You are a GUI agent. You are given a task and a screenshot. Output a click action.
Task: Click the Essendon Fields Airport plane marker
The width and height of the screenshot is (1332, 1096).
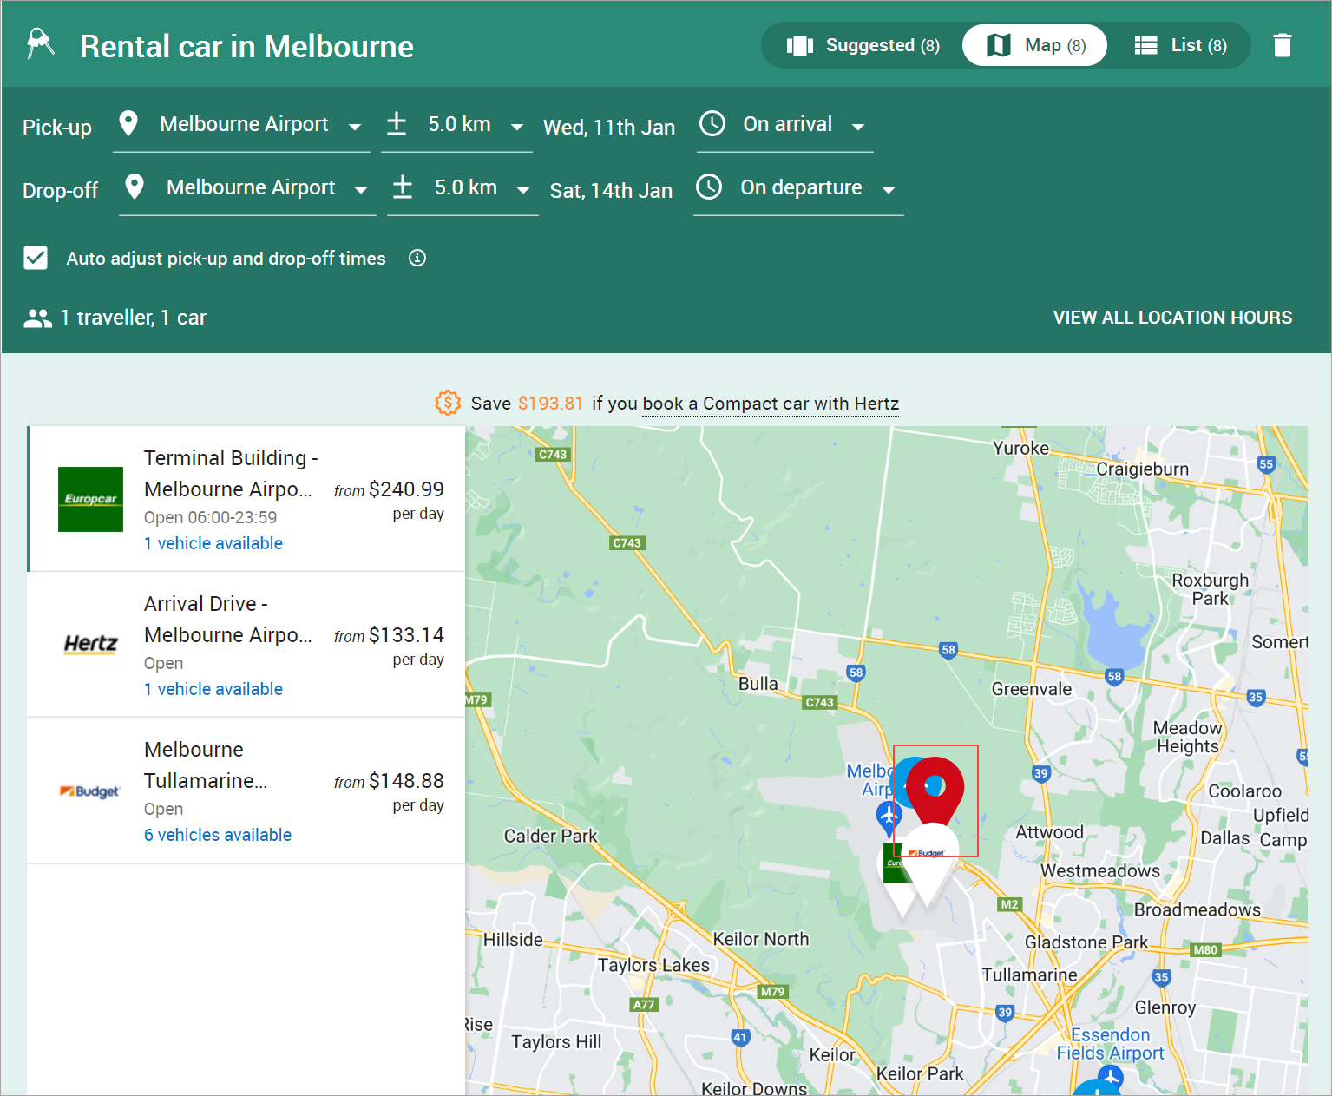[x=1110, y=1079]
